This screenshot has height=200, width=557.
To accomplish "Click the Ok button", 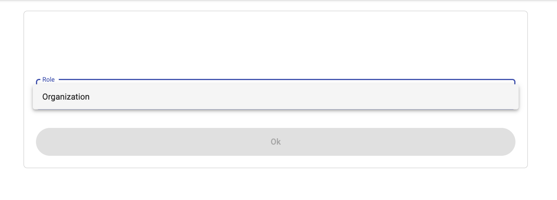I will (275, 142).
